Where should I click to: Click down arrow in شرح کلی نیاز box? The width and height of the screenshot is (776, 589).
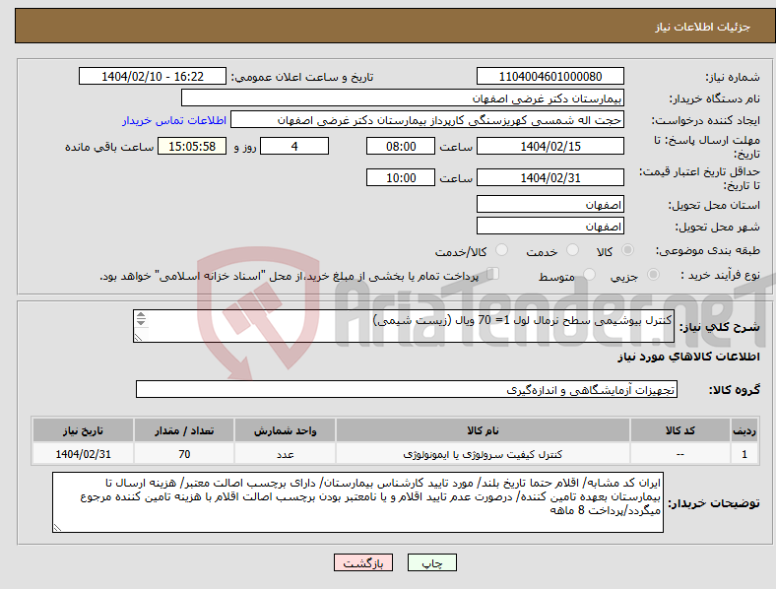pyautogui.click(x=141, y=322)
